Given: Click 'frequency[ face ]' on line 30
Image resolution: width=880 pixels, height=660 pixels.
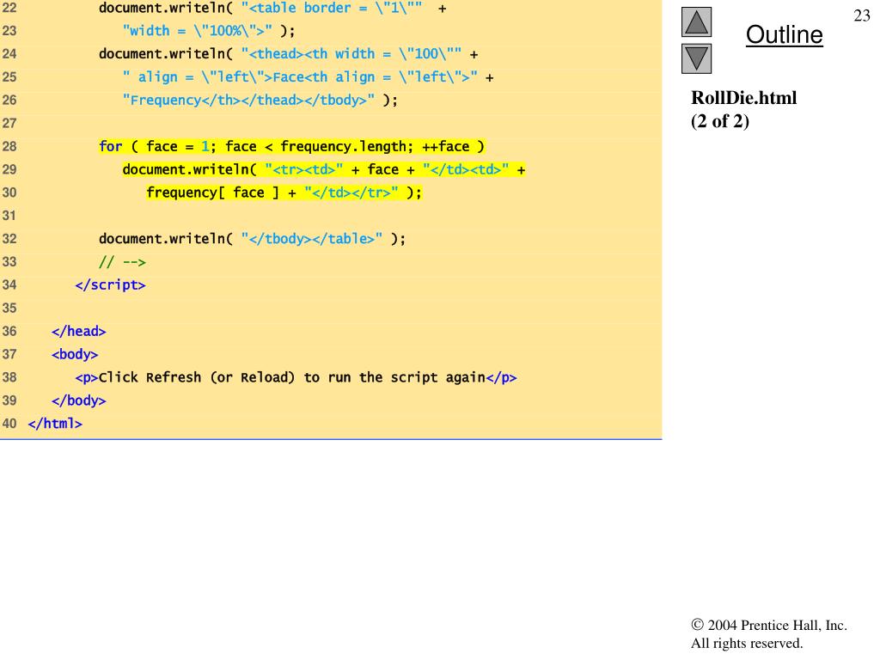Looking at the screenshot, I should coord(213,192).
